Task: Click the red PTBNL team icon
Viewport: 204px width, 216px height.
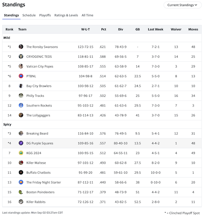Action: 21,76
